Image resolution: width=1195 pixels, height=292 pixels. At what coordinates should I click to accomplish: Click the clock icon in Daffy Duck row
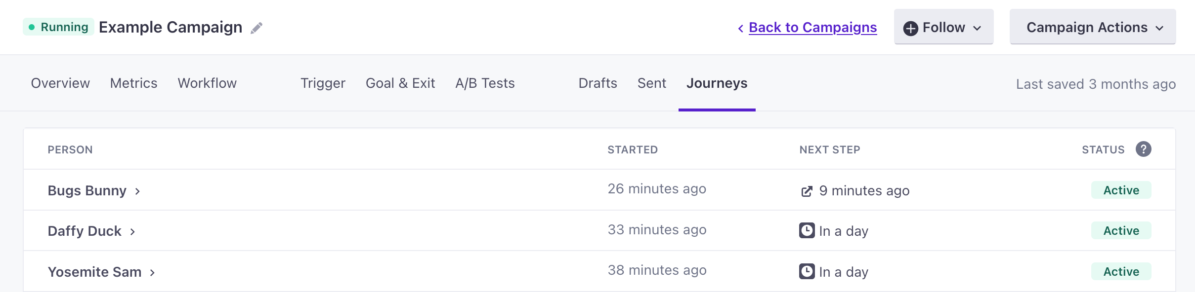pyautogui.click(x=807, y=230)
